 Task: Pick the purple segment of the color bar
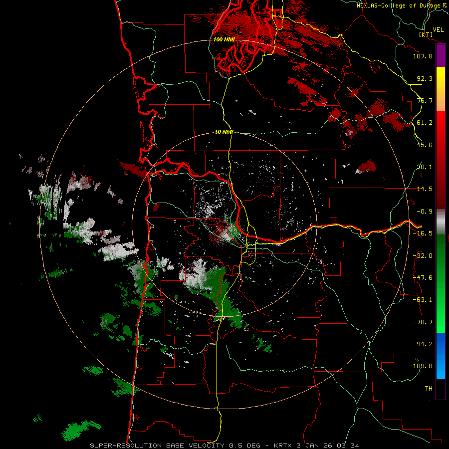point(441,56)
